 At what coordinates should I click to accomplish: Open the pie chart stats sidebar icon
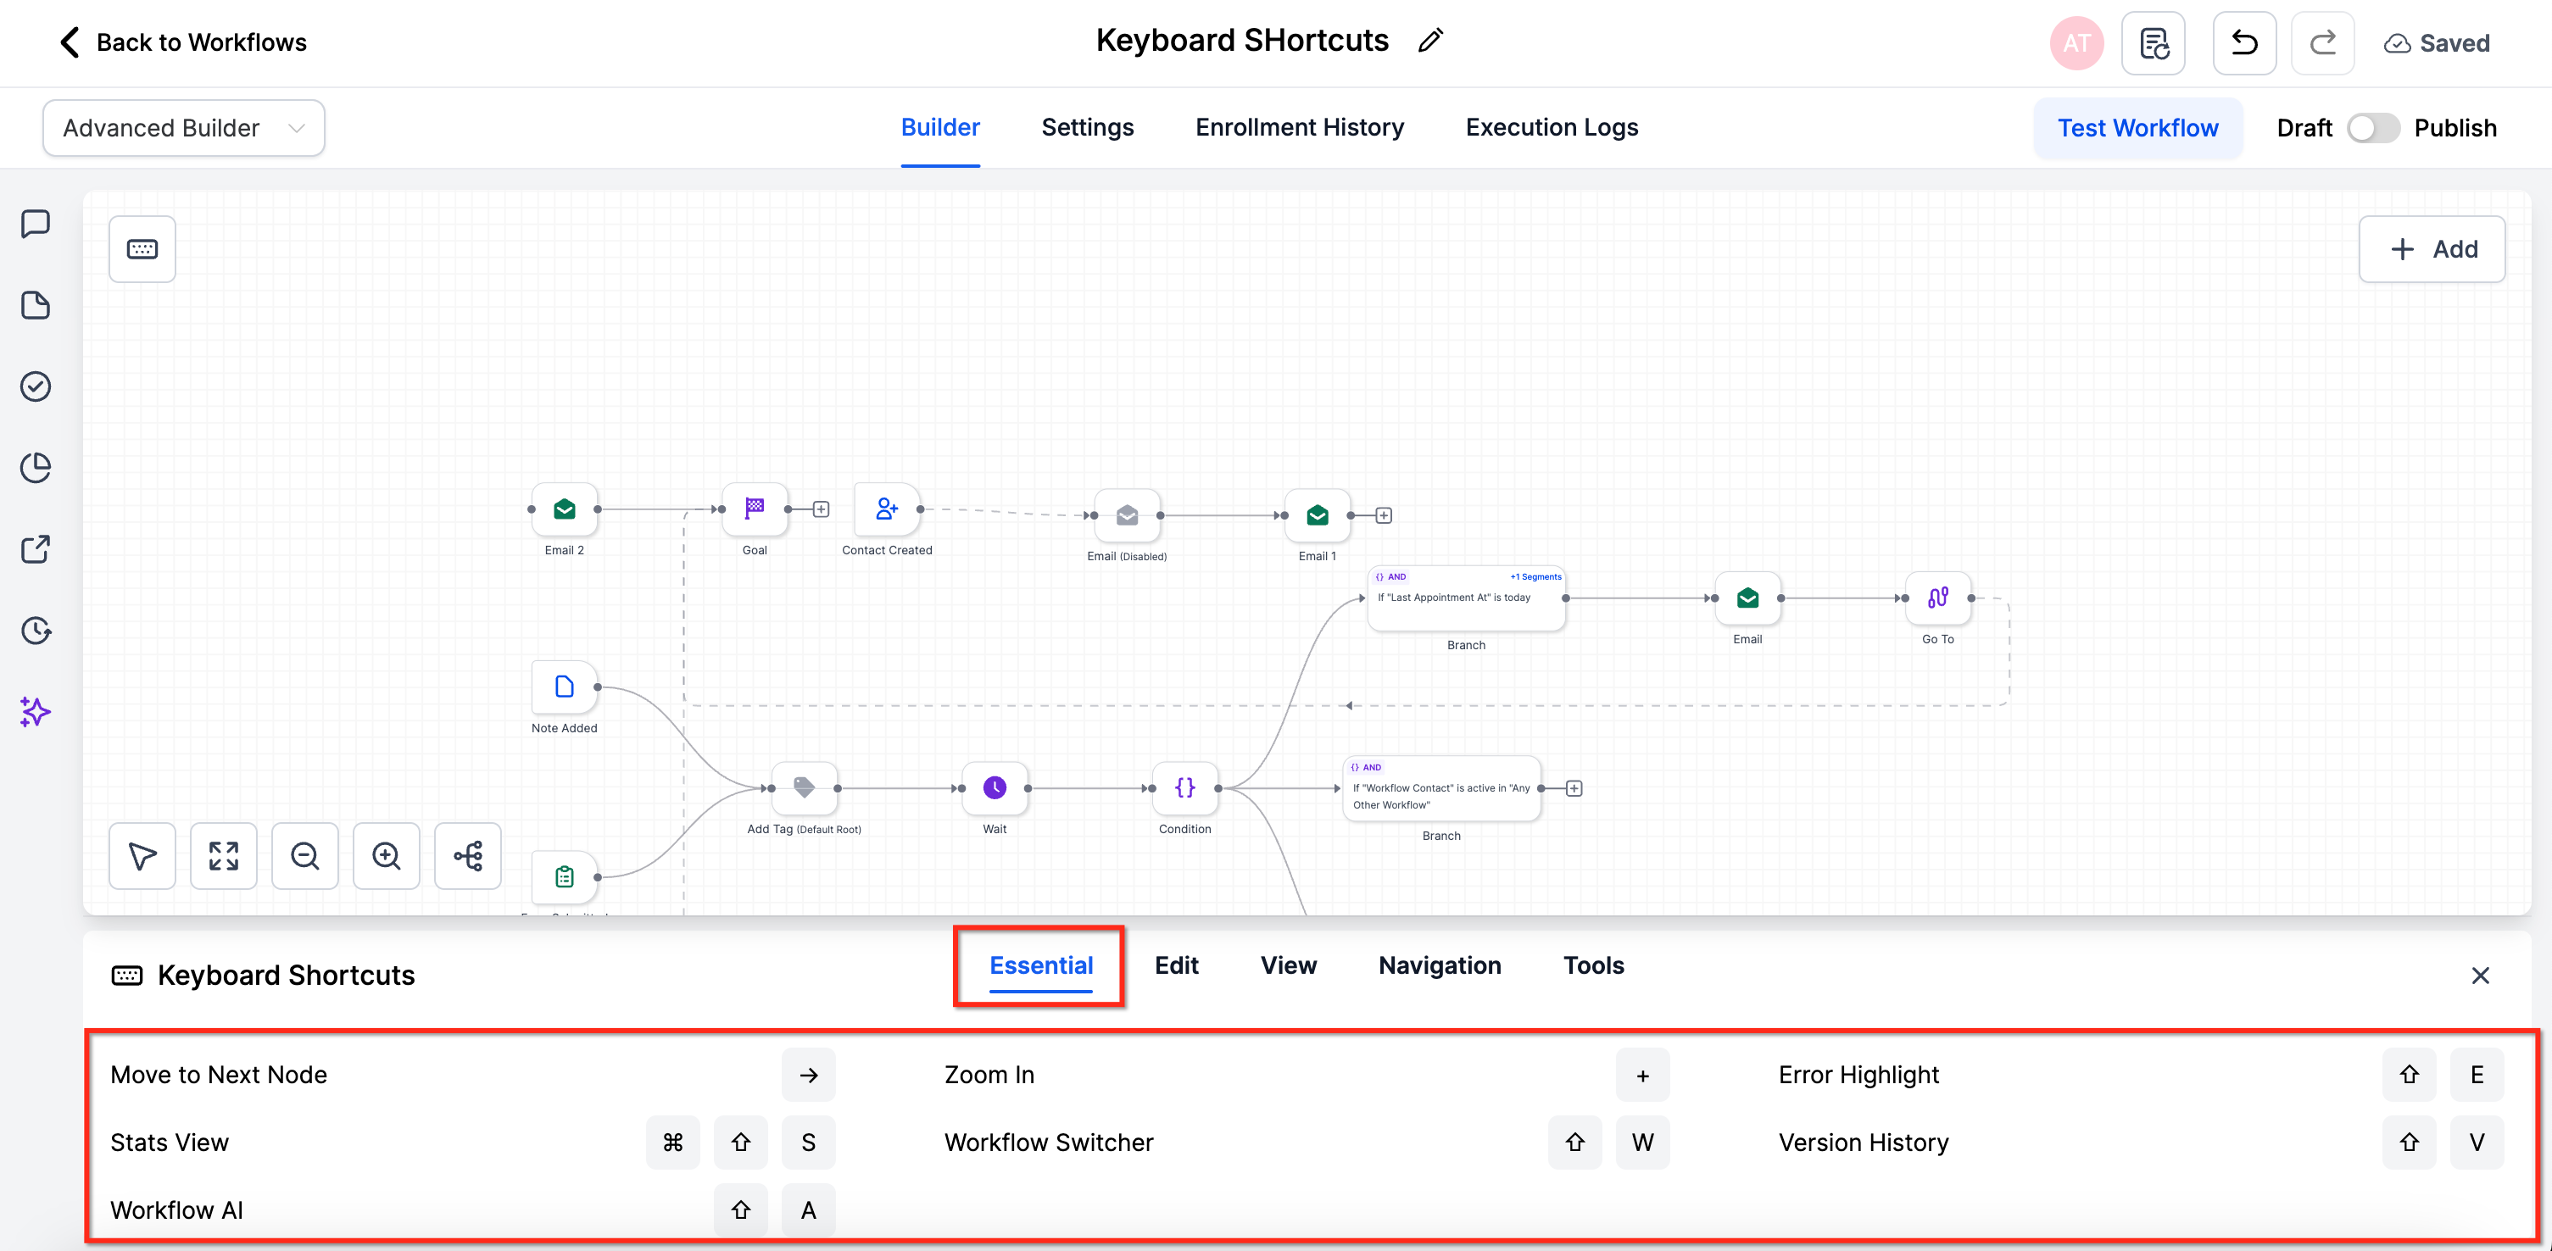[x=36, y=468]
